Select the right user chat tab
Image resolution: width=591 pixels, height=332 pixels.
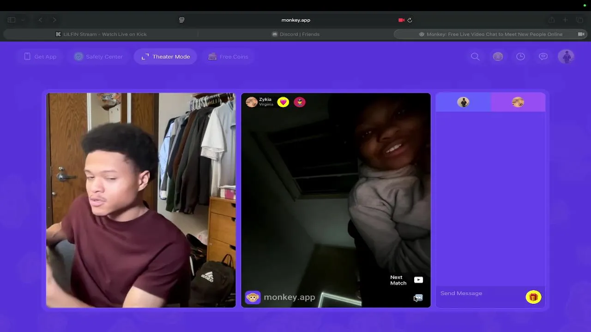pyautogui.click(x=518, y=102)
